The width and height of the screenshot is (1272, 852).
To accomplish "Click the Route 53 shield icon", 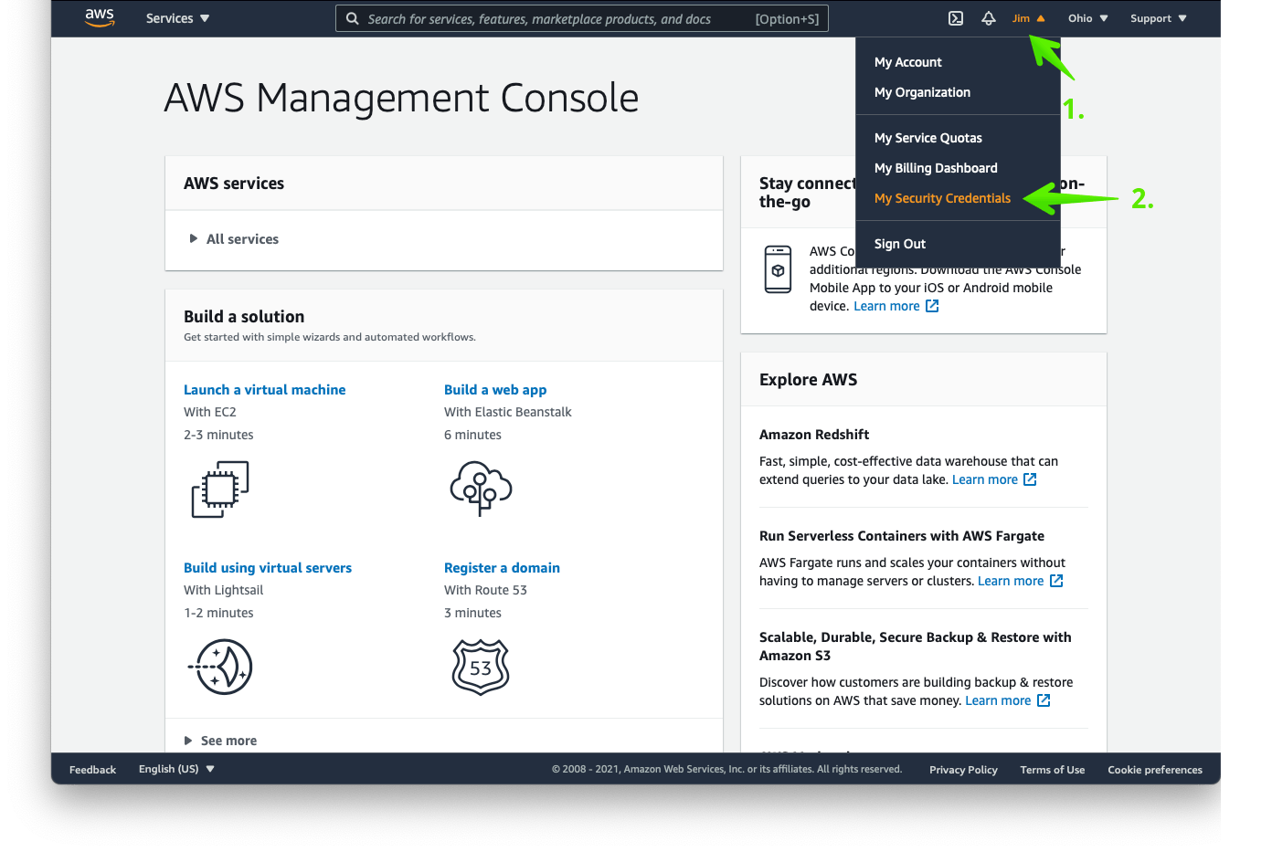I will 481,667.
